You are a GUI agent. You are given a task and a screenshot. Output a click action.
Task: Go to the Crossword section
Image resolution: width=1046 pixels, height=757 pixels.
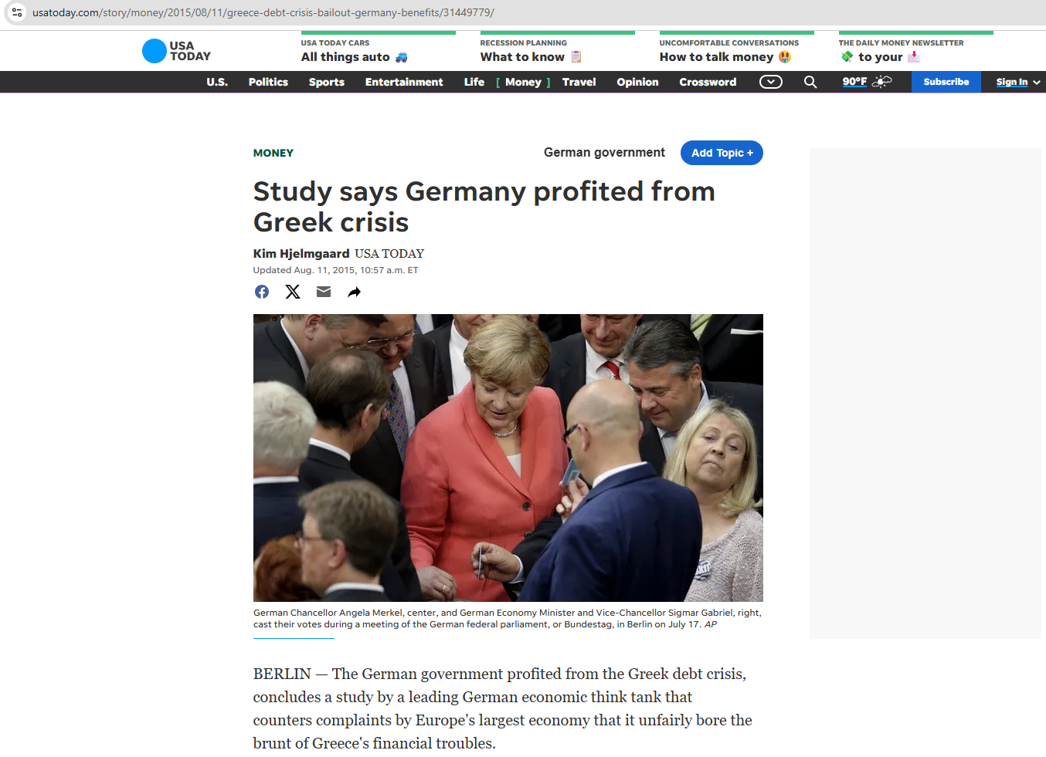[x=708, y=82]
